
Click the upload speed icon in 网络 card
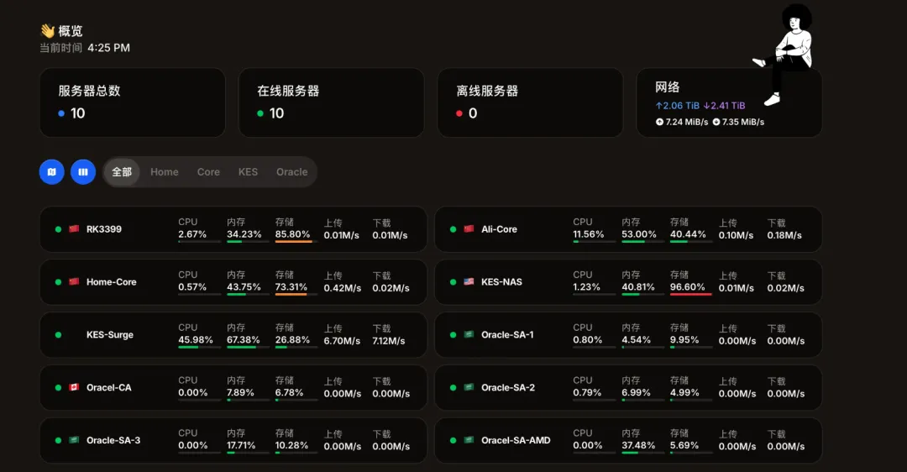pyautogui.click(x=660, y=122)
